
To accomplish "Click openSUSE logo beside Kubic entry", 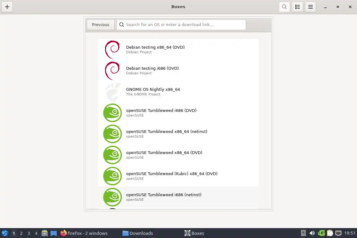I will 112,176.
